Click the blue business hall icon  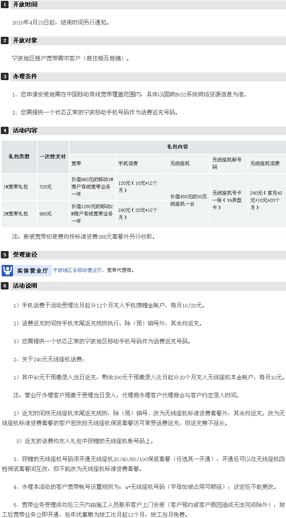tap(7, 270)
